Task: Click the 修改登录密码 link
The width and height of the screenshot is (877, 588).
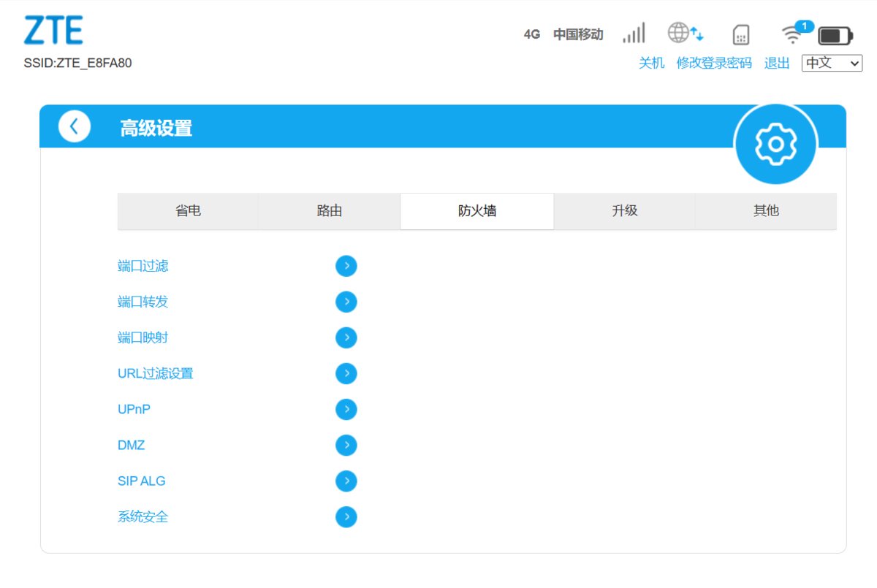Action: tap(714, 63)
